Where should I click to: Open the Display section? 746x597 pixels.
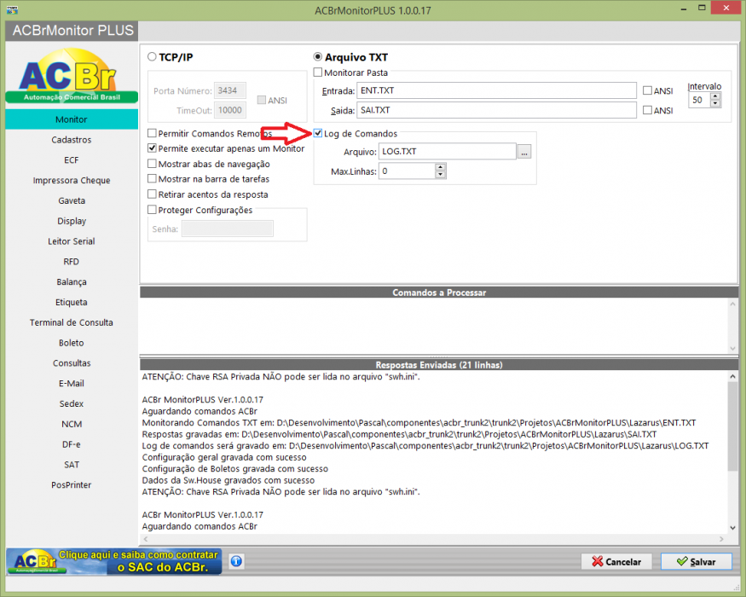pyautogui.click(x=72, y=221)
